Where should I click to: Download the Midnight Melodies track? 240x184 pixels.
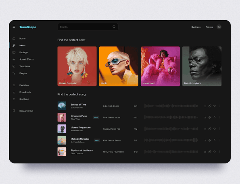coord(205,140)
